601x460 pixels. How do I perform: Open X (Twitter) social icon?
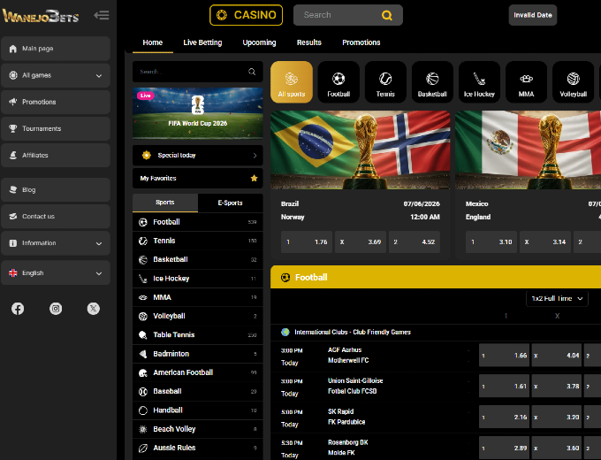(x=94, y=309)
